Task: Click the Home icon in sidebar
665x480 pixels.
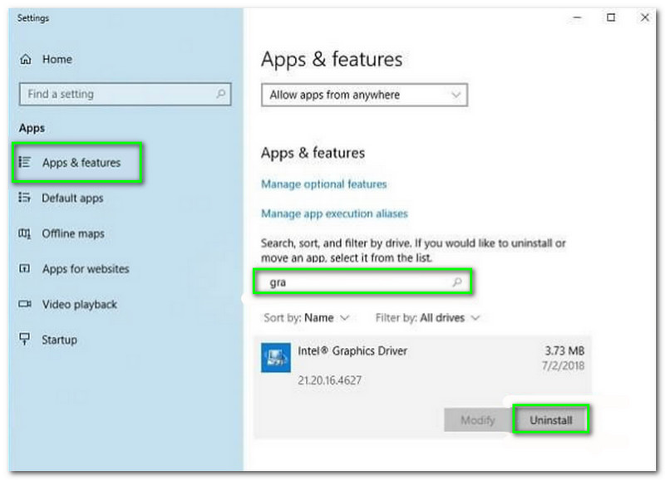Action: (x=26, y=60)
